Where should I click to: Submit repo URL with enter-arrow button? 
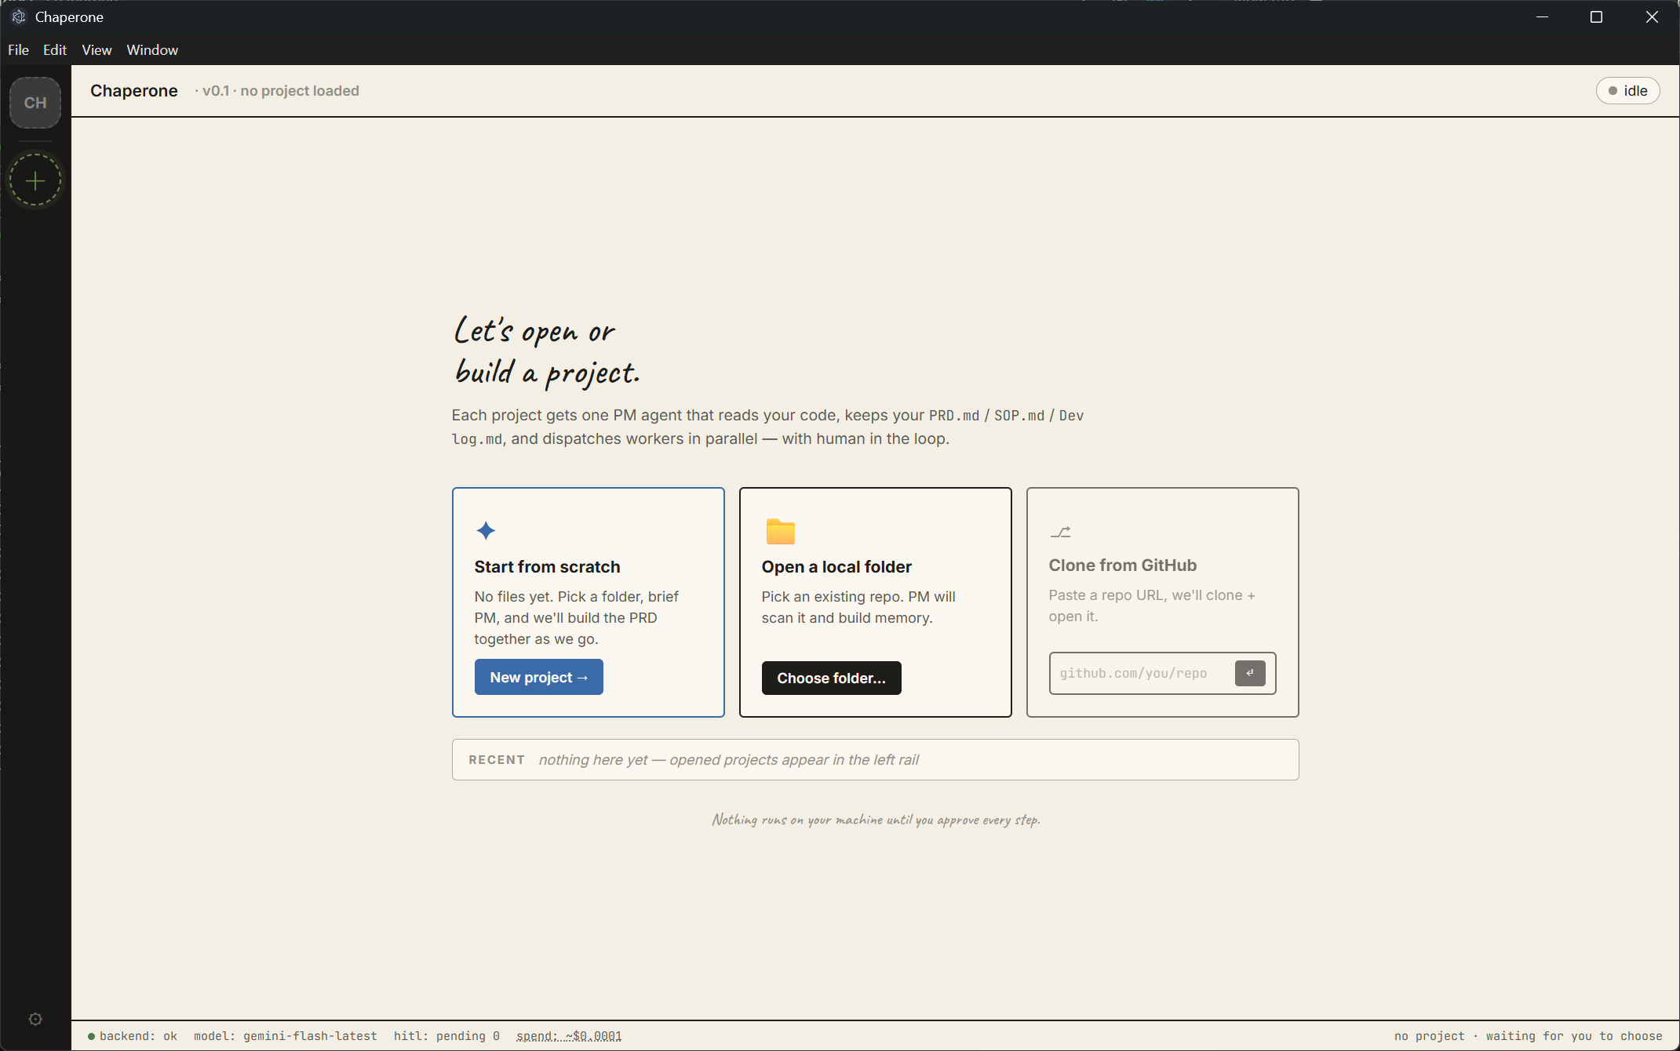[x=1250, y=673]
